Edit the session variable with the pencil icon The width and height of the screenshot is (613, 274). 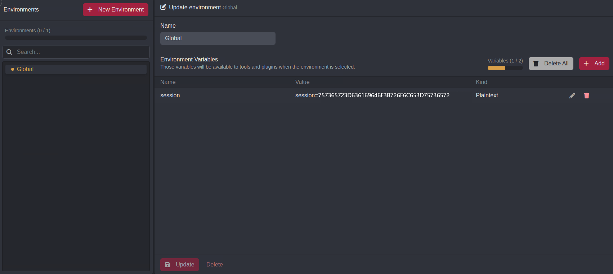572,95
